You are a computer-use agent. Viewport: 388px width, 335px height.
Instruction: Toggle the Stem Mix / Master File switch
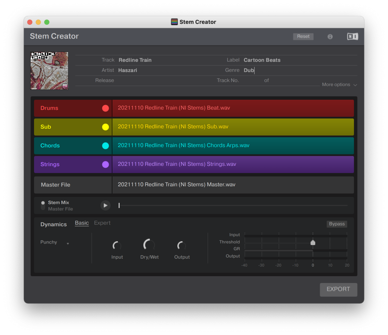[x=43, y=206]
